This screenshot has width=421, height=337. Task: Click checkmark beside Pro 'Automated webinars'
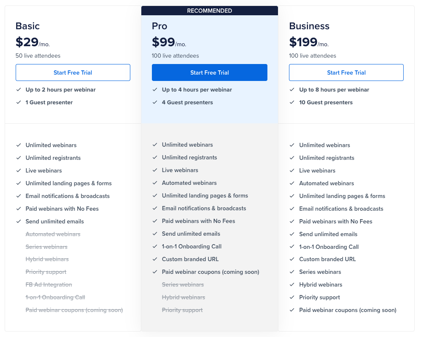[x=155, y=183]
